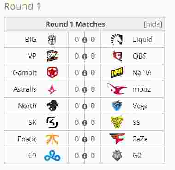Image resolution: width=175 pixels, height=170 pixels.
Task: Click the Team Liquid horse logo
Action: (117, 39)
